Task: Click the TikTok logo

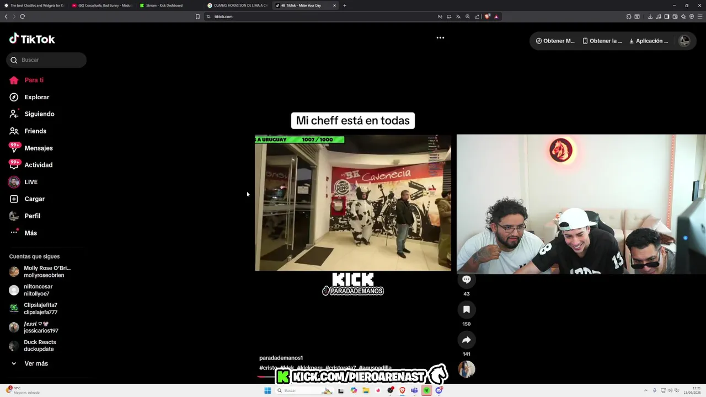Action: (x=32, y=39)
